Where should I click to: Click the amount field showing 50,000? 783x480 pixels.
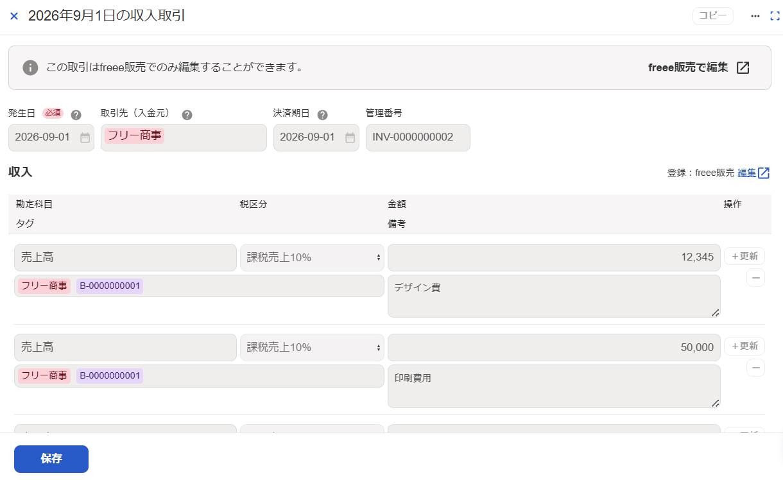554,347
